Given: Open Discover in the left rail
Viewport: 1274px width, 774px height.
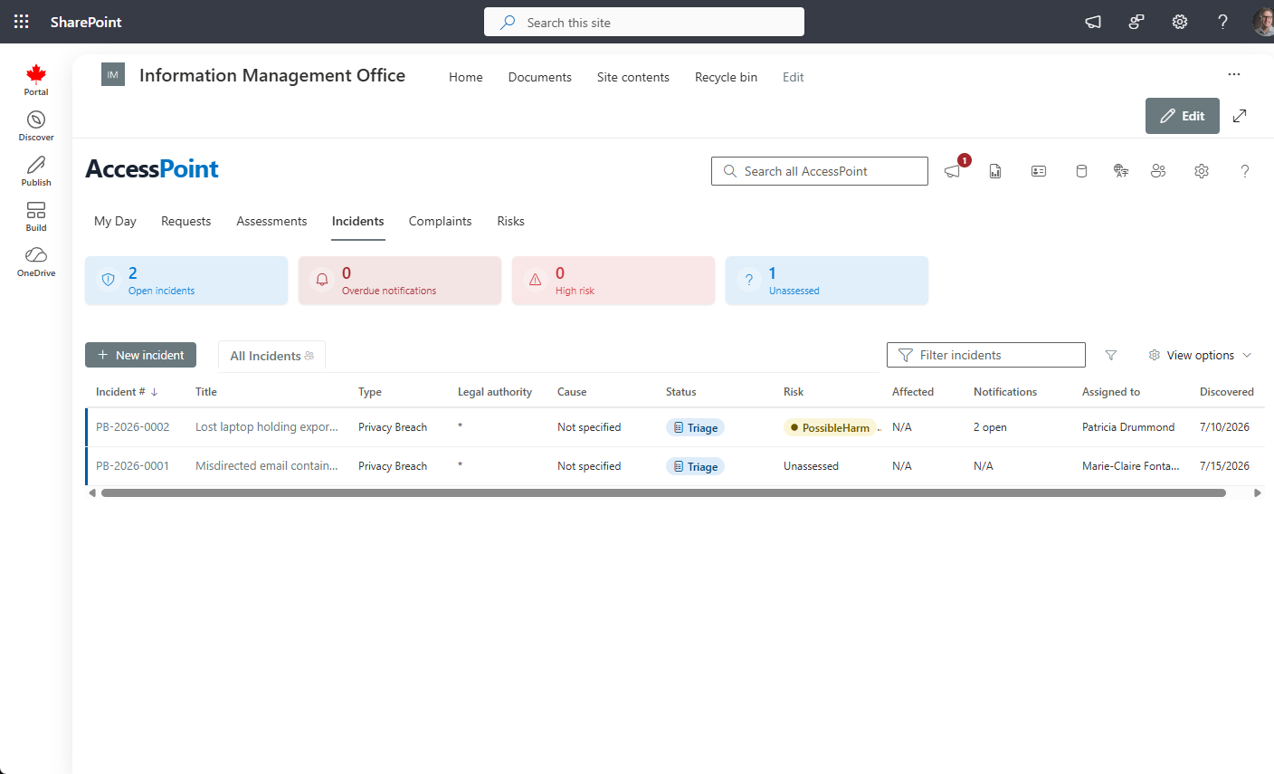Looking at the screenshot, I should tap(36, 126).
